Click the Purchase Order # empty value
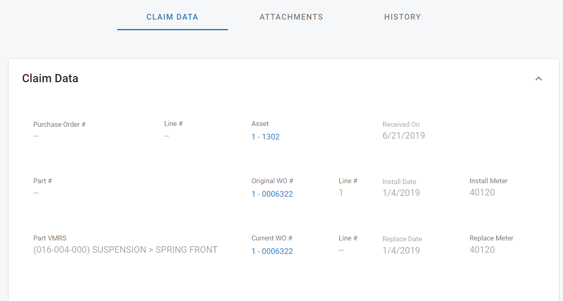Image resolution: width=563 pixels, height=301 pixels. (36, 136)
